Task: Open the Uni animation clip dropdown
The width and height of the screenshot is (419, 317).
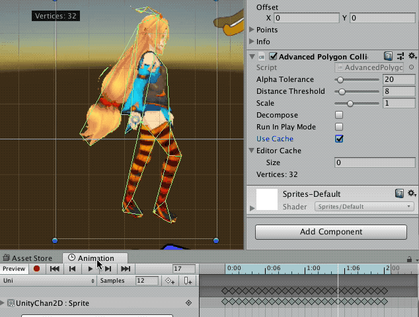Action: tap(48, 281)
